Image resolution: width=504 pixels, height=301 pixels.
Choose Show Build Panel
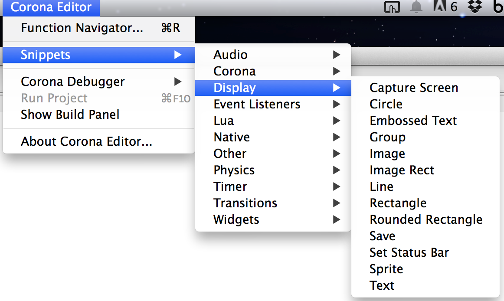(x=99, y=115)
